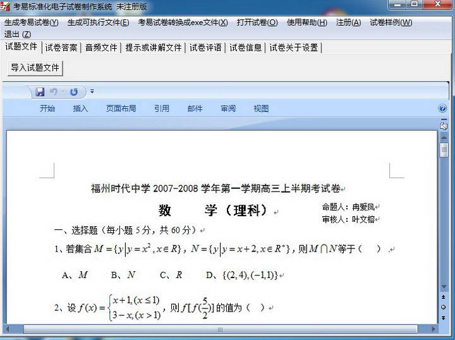Open the 生成考易试卷 menu
This screenshot has width=455, height=340.
(x=31, y=23)
